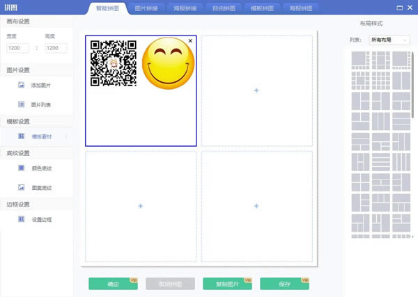Click the 设置边框 border icon
The height and width of the screenshot is (297, 418).
click(22, 219)
